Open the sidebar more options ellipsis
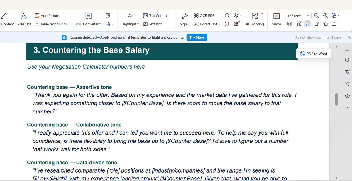Viewport: 352px width, 181px height. 347,108
